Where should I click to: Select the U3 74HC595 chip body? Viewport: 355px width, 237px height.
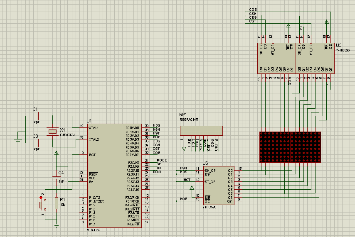(315, 59)
